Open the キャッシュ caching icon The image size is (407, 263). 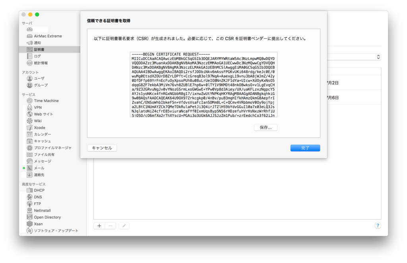tap(29, 141)
